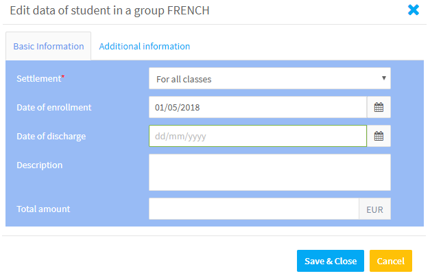Click the Date of enrollment label
This screenshot has width=430, height=278.
click(54, 107)
